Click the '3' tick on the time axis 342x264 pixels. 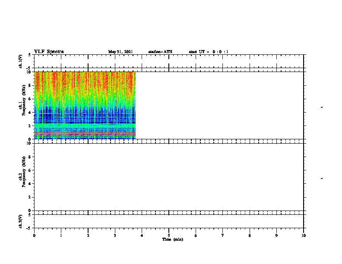click(115, 236)
